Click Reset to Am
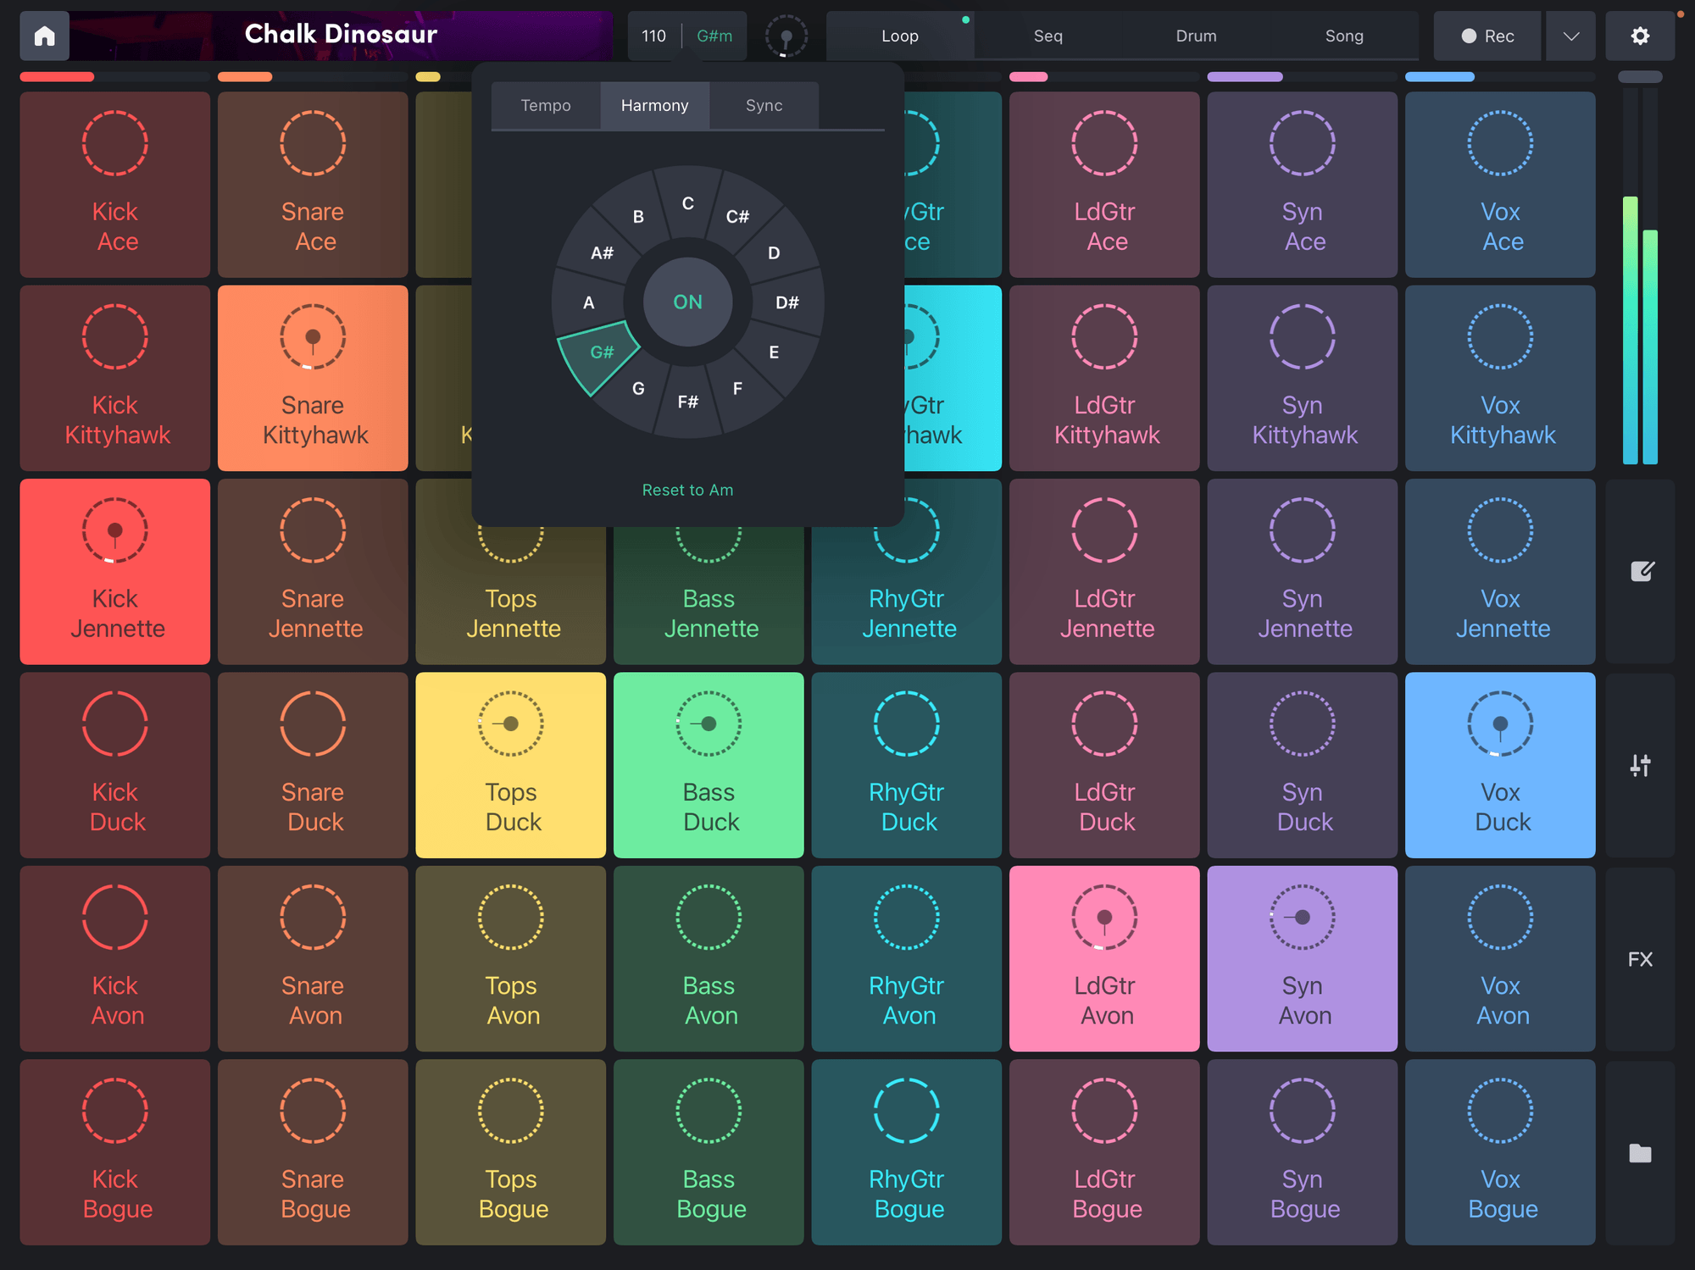The image size is (1695, 1270). (x=687, y=490)
